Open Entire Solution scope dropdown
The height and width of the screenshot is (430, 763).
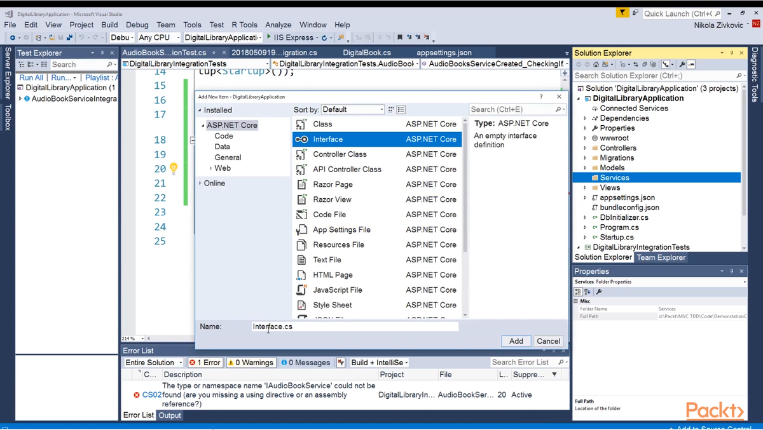(x=154, y=363)
